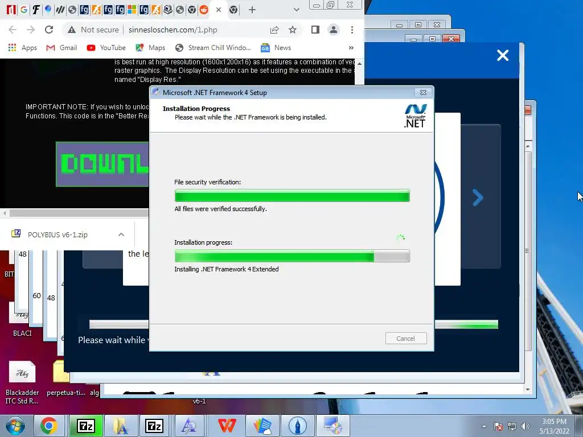The image size is (583, 437).
Task: Share this page from the address bar
Action: [x=274, y=30]
